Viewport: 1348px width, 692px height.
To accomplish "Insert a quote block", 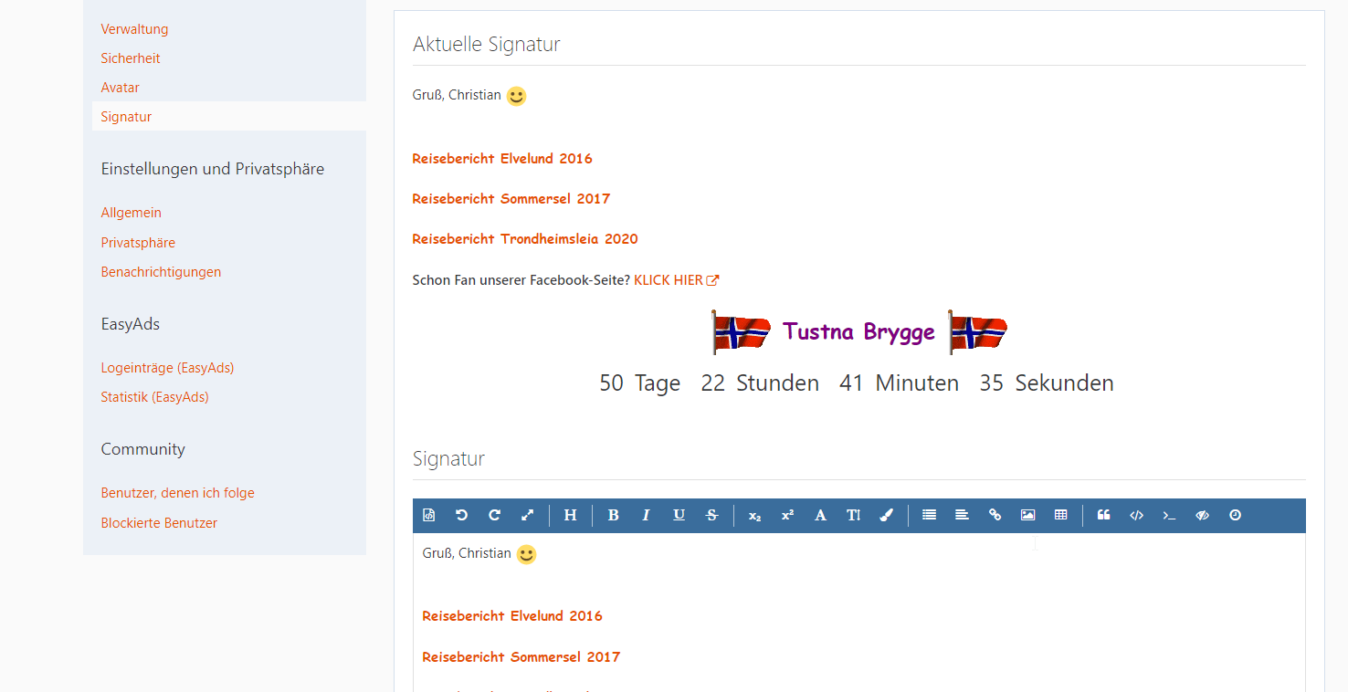I will [x=1103, y=516].
